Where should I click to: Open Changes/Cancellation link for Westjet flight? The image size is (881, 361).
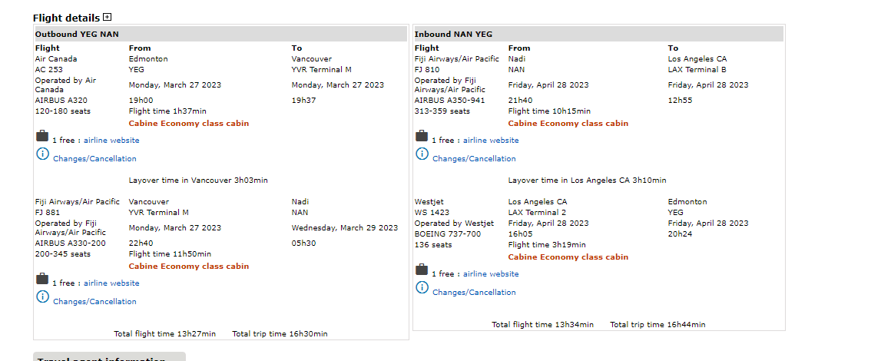(x=474, y=293)
